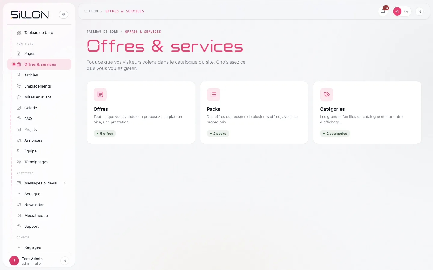433x270 pixels.
Task: Open the Offres card icon
Action: [100, 94]
